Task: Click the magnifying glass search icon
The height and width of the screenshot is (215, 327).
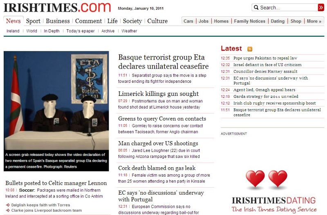Action: click(x=256, y=7)
